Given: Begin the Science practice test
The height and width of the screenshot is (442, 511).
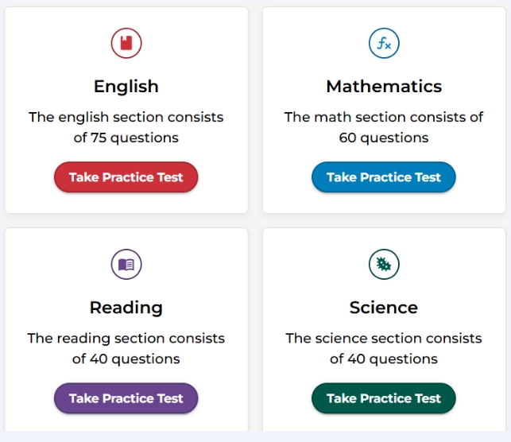Looking at the screenshot, I should point(384,398).
